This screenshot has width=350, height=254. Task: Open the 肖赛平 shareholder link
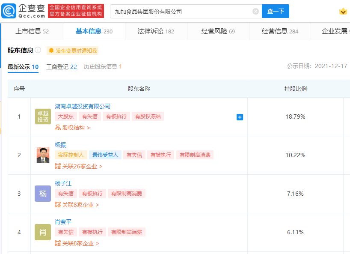[x=63, y=222]
